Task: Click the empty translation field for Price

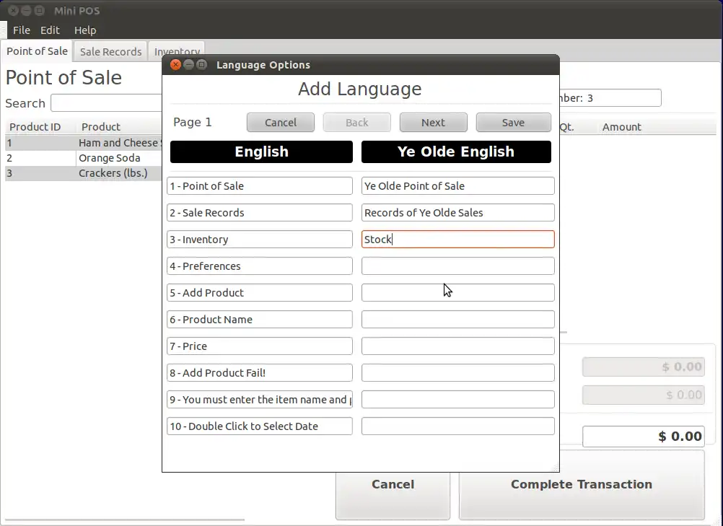Action: 458,346
